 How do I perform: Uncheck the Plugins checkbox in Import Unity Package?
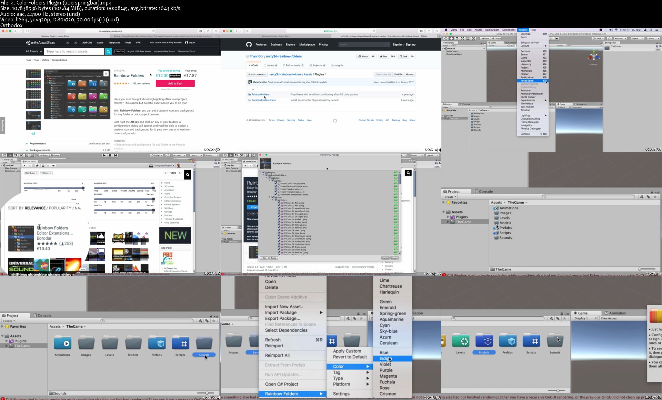coord(263,172)
